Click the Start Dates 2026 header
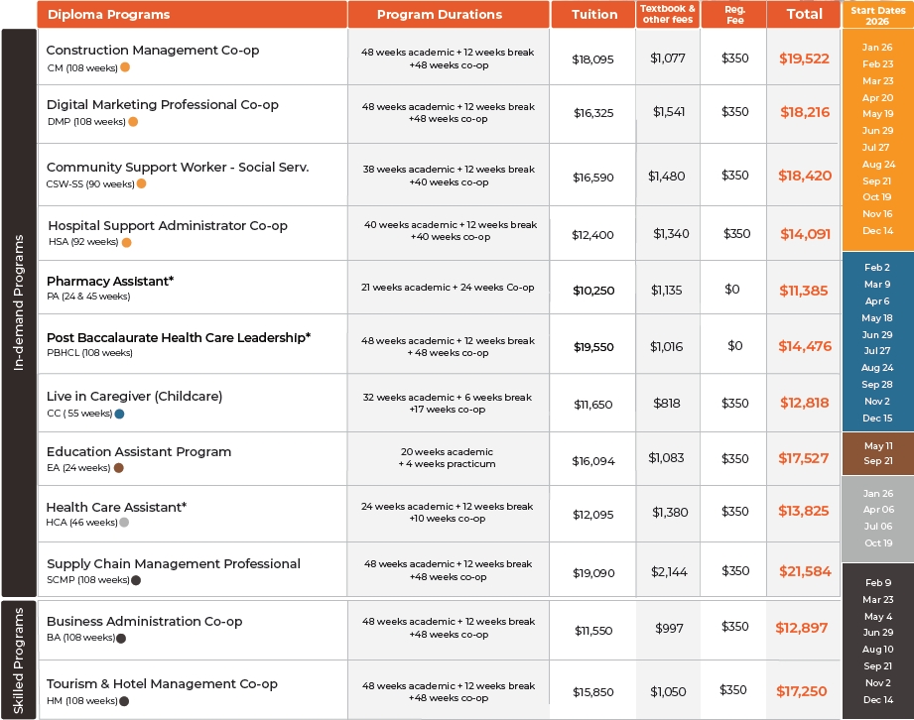The image size is (914, 720). click(x=877, y=14)
